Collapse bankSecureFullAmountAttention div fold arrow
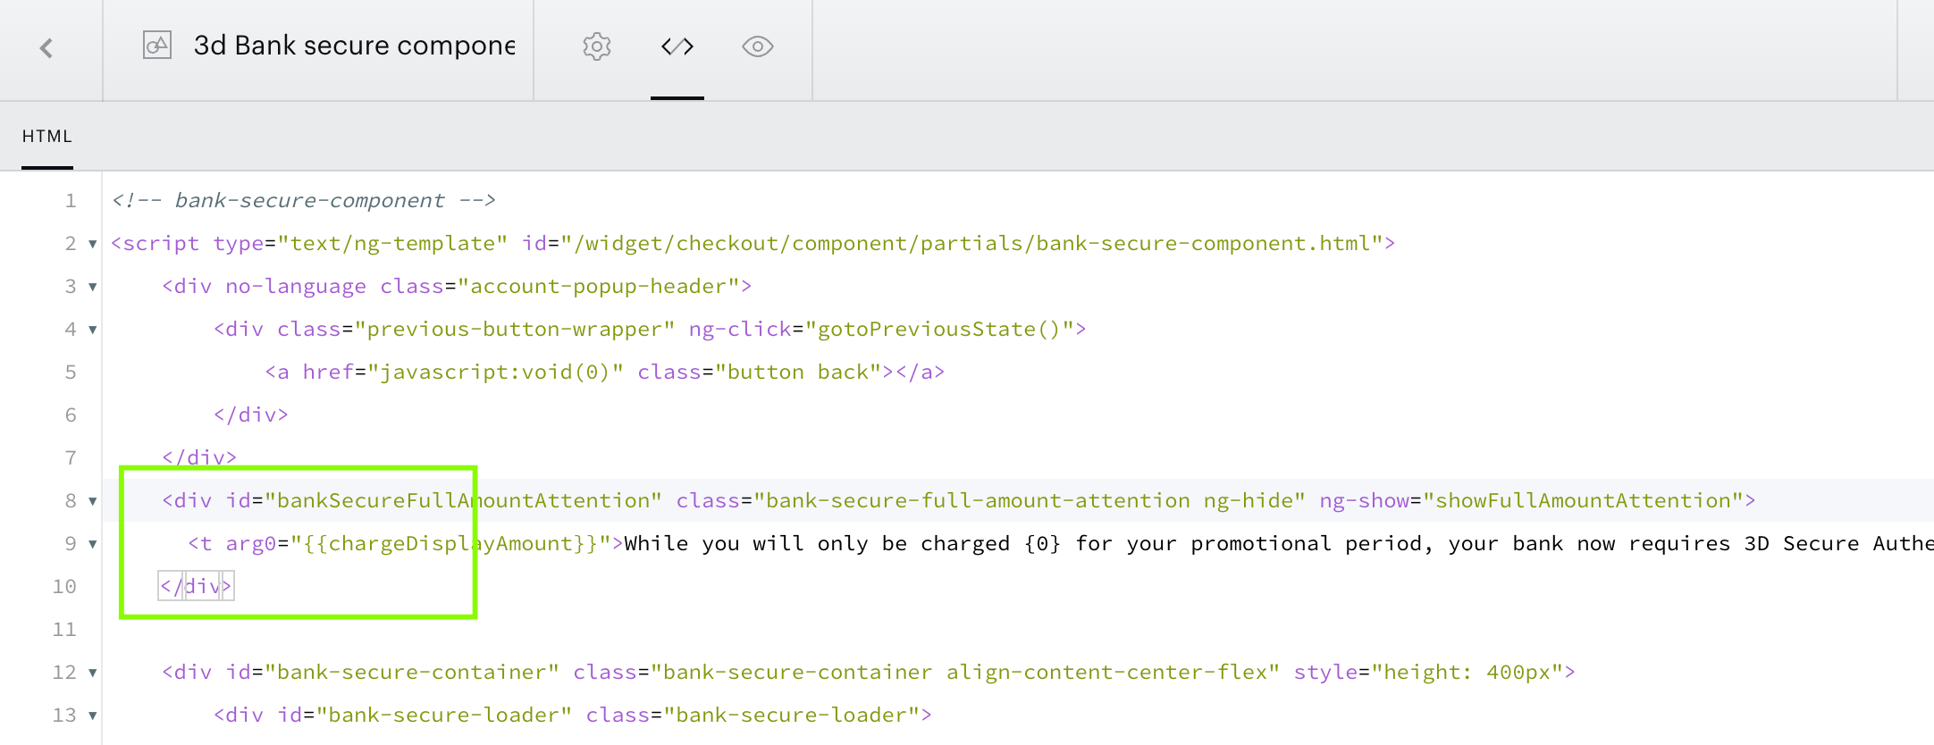Screen dimensions: 1934x745 point(92,501)
